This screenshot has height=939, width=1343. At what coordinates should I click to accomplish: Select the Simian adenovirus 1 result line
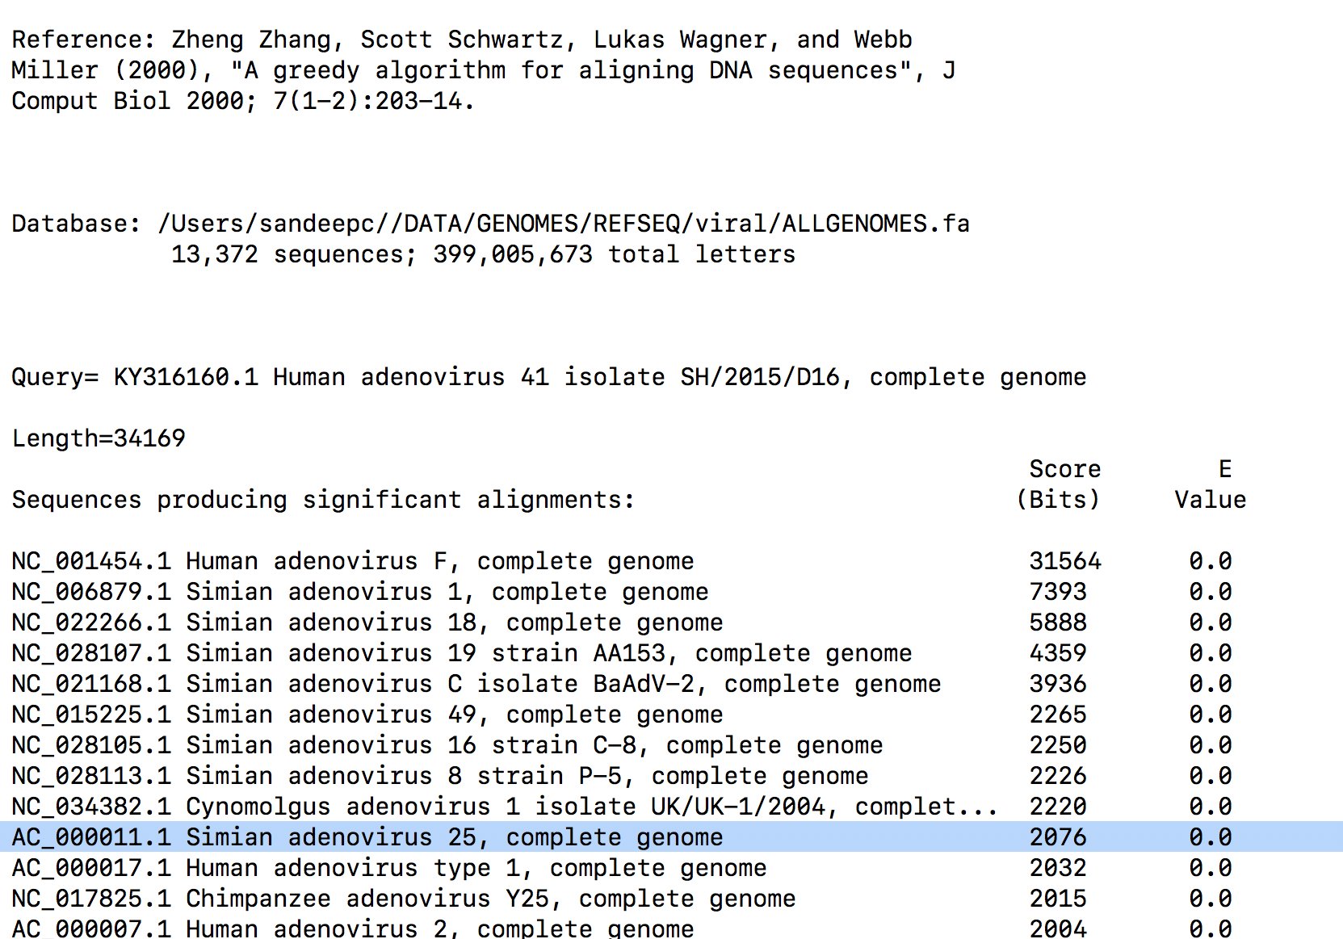coord(359,592)
